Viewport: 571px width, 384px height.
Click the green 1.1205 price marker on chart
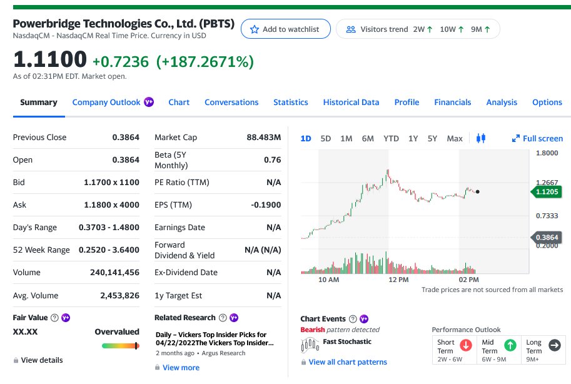[546, 192]
